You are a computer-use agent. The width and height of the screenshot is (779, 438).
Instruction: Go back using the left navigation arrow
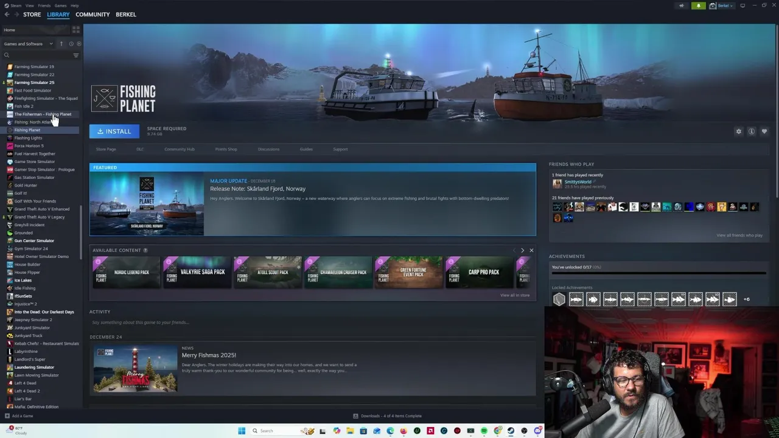[7, 15]
